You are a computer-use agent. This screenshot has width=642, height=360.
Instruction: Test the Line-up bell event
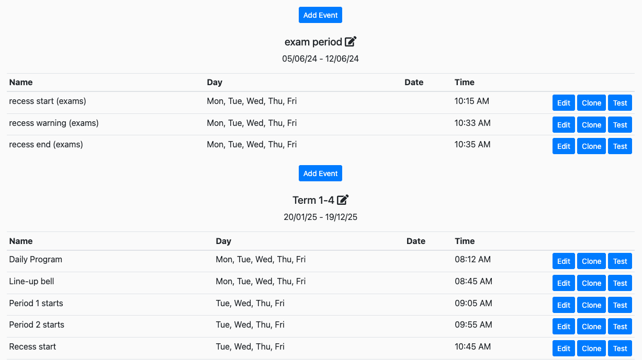tap(620, 283)
